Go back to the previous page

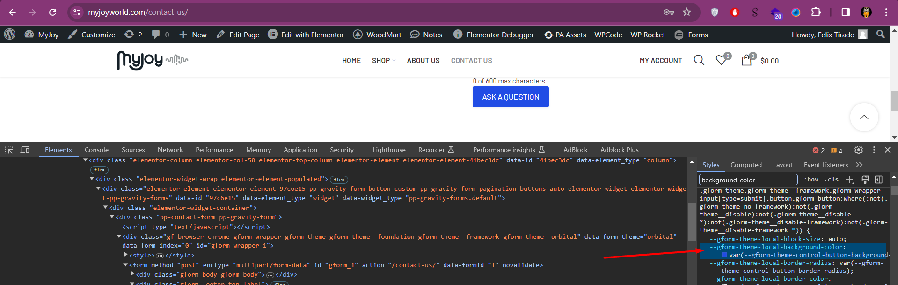tap(13, 12)
